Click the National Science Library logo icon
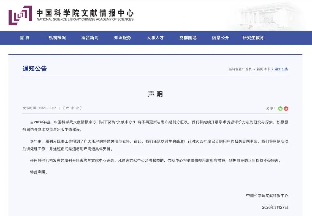The width and height of the screenshot is (312, 216). click(x=20, y=15)
